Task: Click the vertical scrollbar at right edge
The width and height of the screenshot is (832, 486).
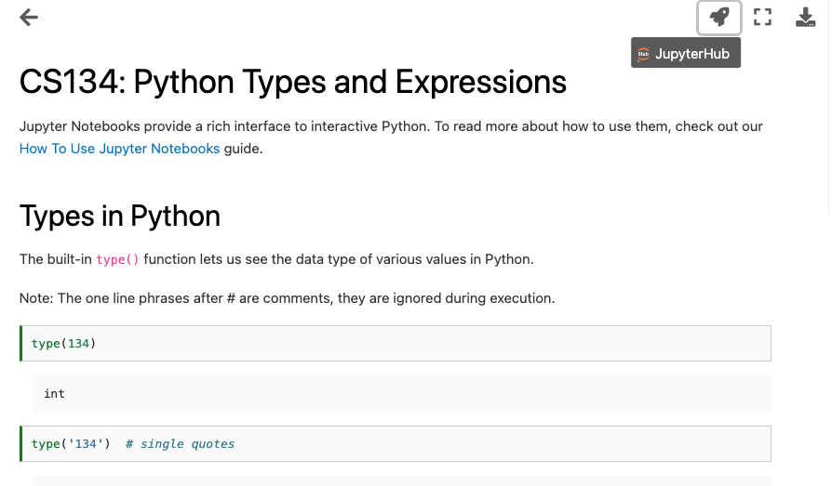Action: (x=829, y=106)
